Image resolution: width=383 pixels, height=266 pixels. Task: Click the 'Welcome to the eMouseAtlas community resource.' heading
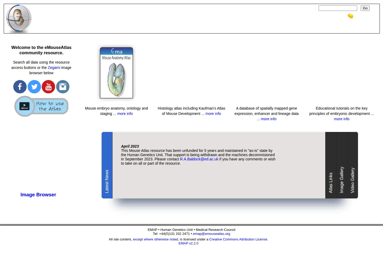pyautogui.click(x=41, y=50)
